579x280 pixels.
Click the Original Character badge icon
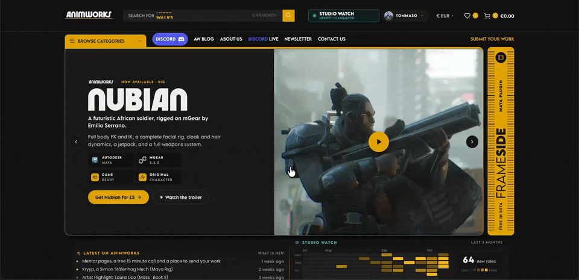(142, 177)
